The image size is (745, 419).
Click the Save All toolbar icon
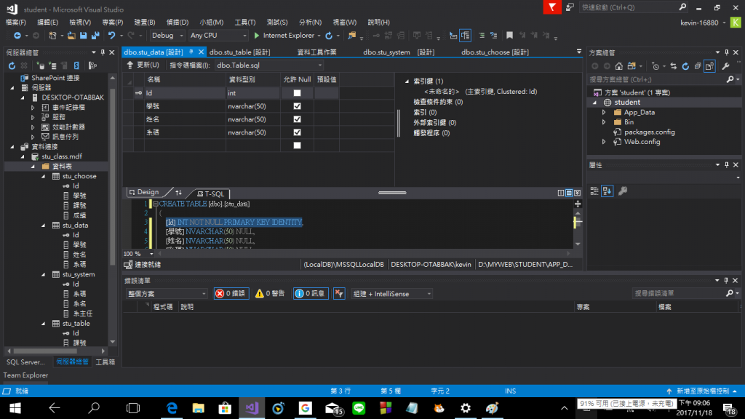pos(95,36)
